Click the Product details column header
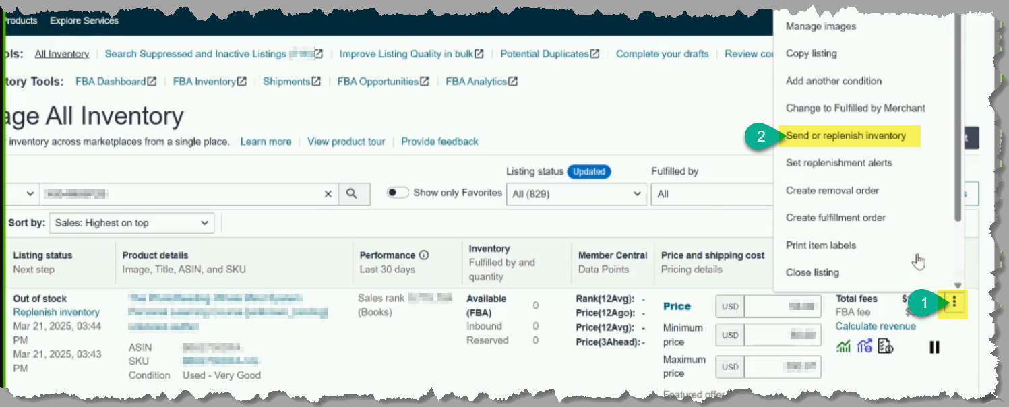The image size is (1009, 407). [156, 255]
